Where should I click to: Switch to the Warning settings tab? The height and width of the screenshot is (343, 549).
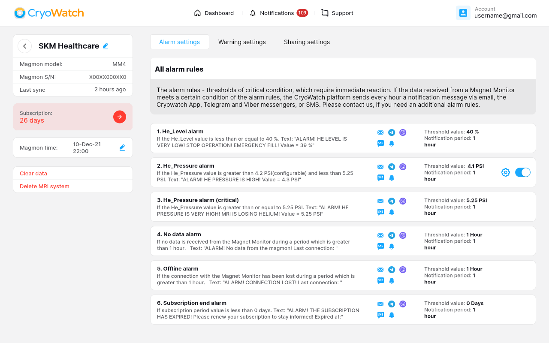tap(242, 42)
